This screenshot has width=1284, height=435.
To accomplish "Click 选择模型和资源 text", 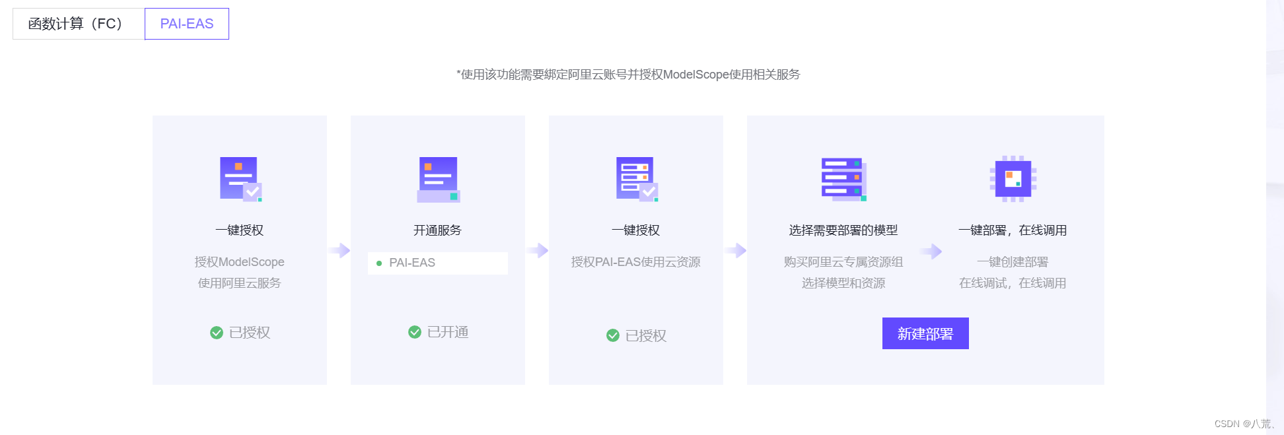I will [843, 283].
